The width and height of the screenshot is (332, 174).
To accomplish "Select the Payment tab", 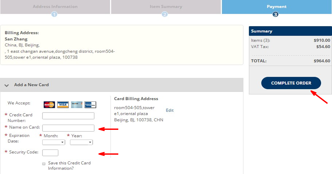I will click(x=276, y=7).
